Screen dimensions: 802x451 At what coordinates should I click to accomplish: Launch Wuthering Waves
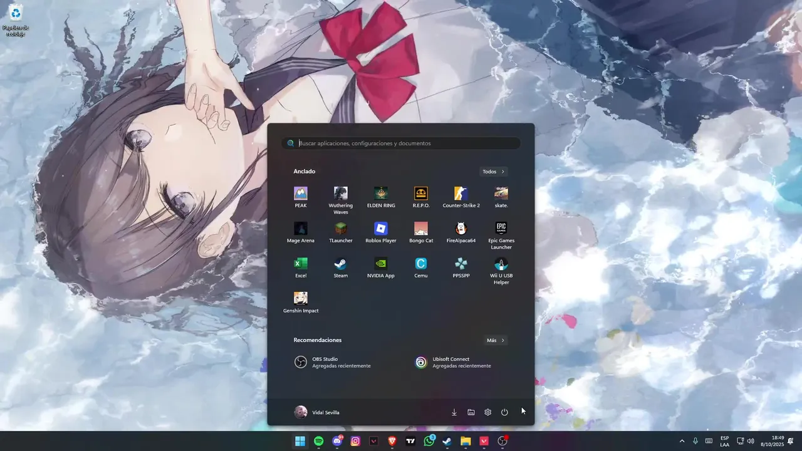pyautogui.click(x=341, y=200)
